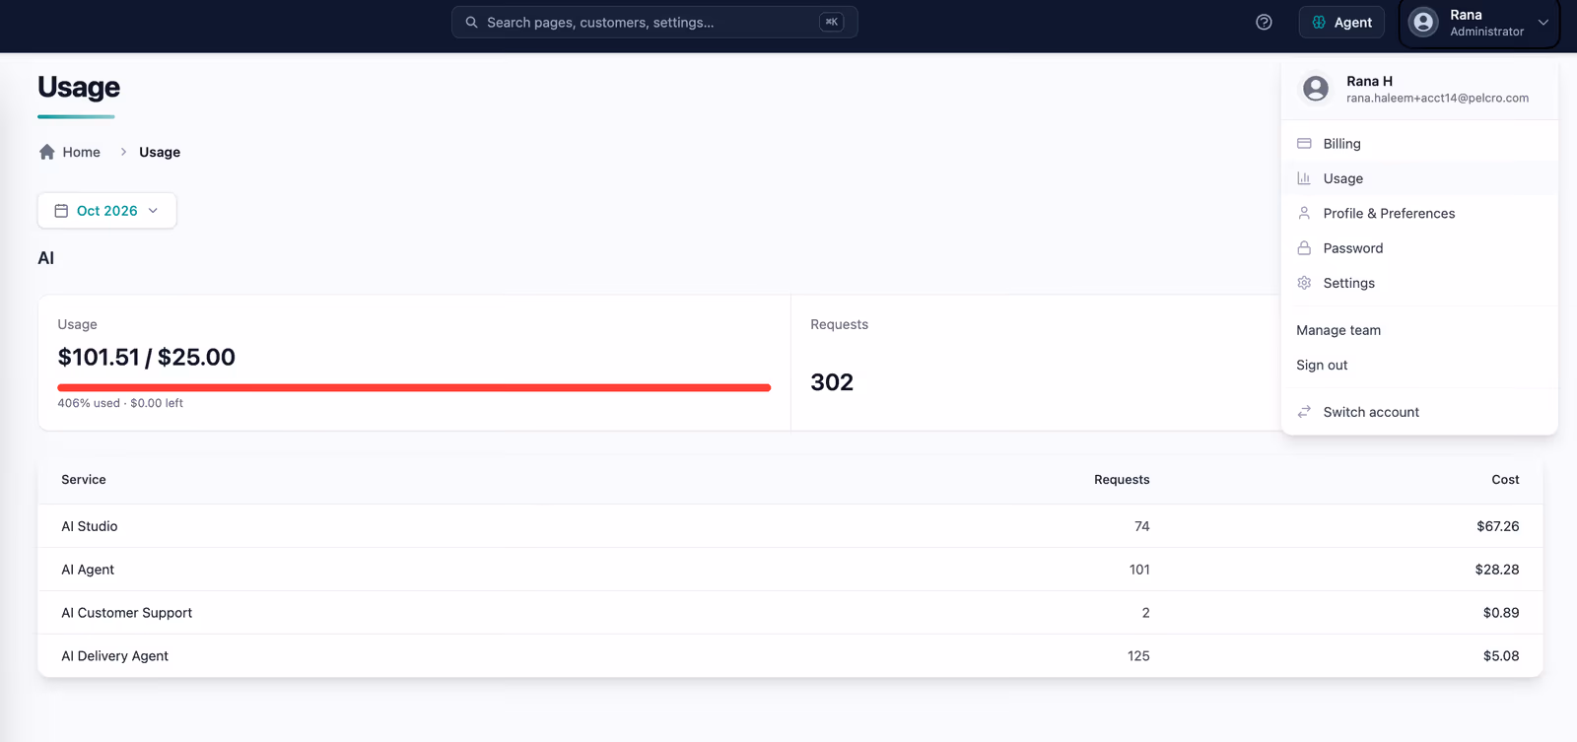
Task: Click the AI Delivery Agent row
Action: click(789, 656)
